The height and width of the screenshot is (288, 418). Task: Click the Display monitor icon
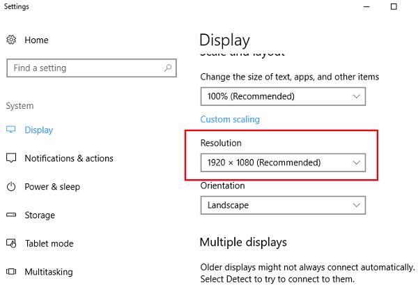tap(11, 130)
